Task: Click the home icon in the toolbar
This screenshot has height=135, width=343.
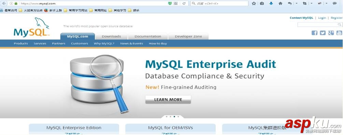Action: click(281, 3)
